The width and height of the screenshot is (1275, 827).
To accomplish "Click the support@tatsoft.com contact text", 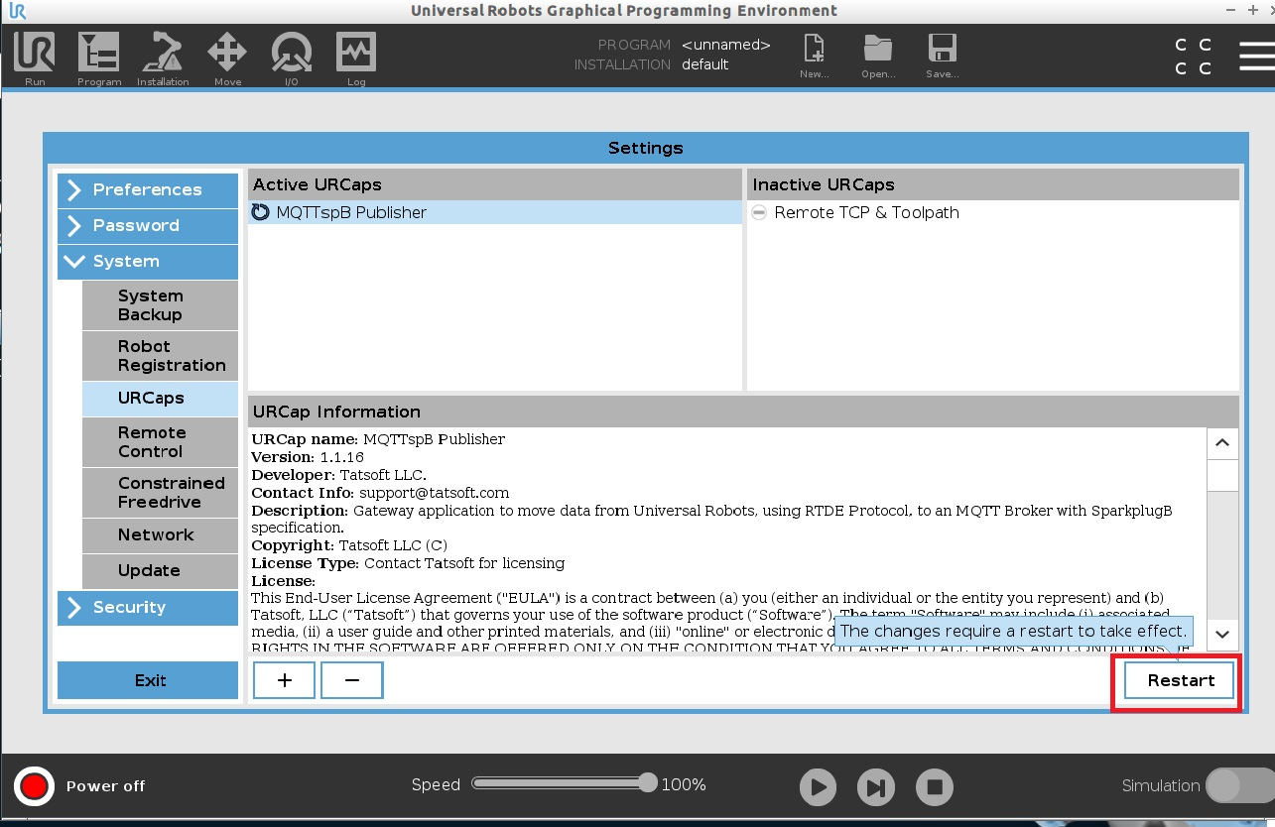I will coord(434,493).
